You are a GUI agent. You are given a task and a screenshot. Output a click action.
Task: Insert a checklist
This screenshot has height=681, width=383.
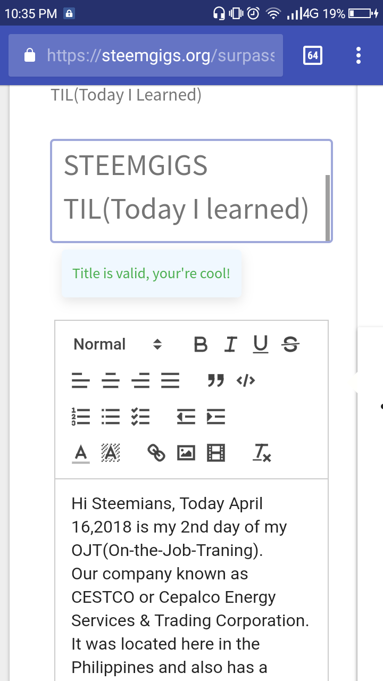tap(140, 417)
